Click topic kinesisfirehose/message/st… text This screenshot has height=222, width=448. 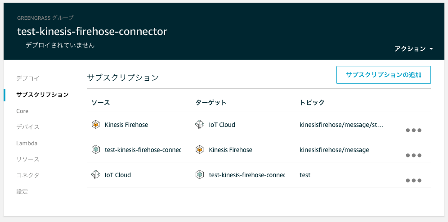pos(341,125)
